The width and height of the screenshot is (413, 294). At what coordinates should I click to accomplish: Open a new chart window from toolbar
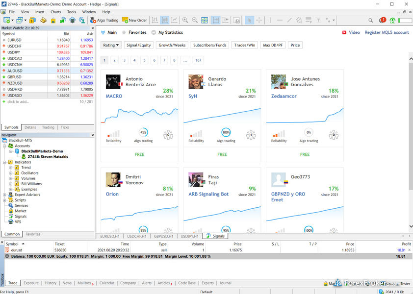pyautogui.click(x=6, y=20)
